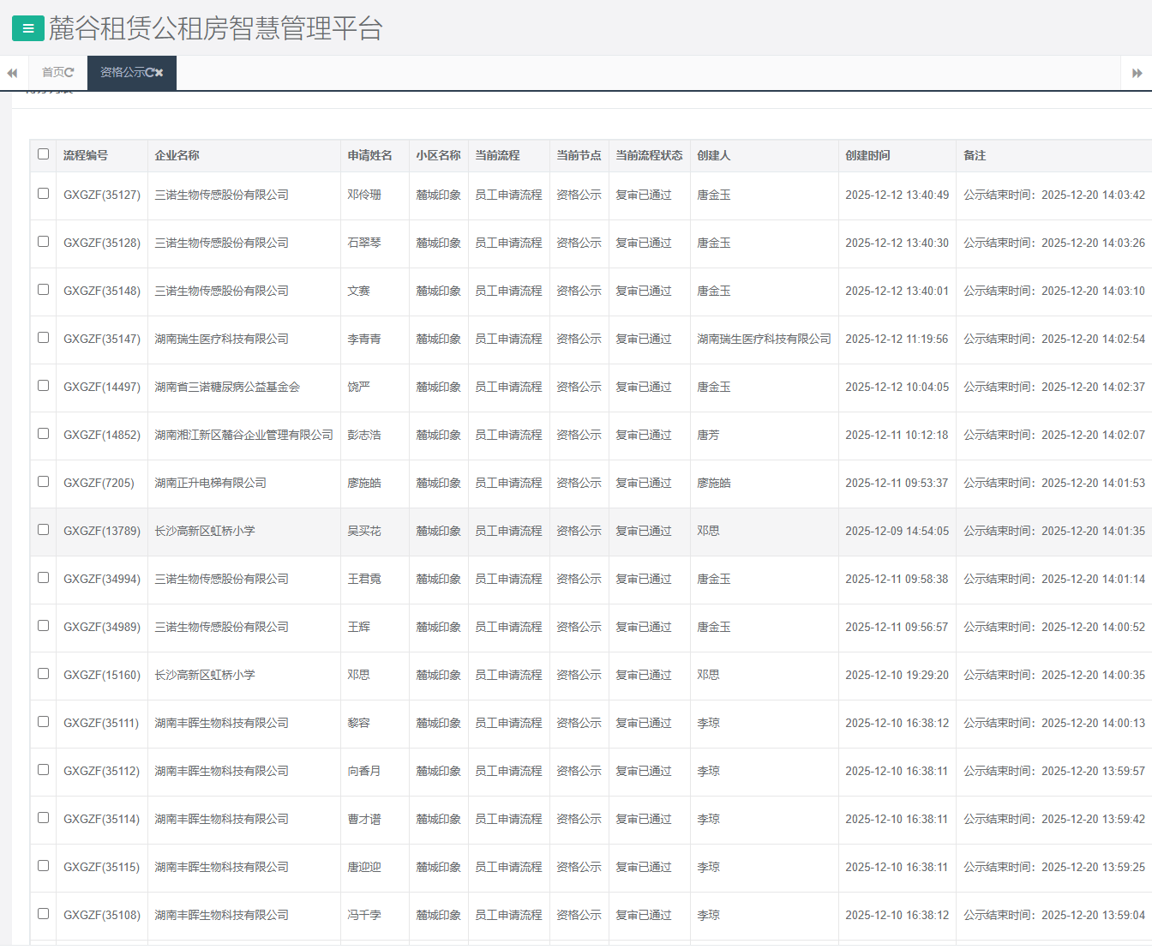Toggle the sidebar with the green hamburger button
The width and height of the screenshot is (1152, 950).
(27, 28)
